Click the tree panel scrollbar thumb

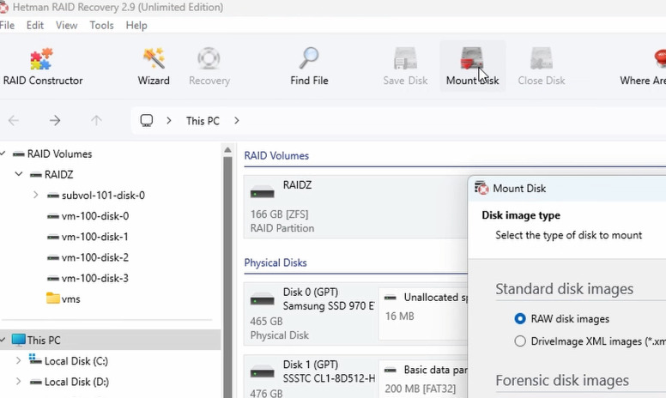point(227,276)
